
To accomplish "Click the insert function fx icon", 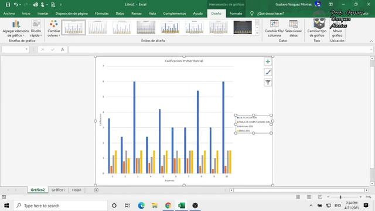I will coord(63,49).
